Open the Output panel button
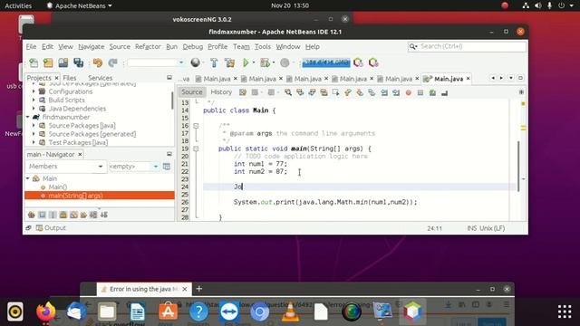 point(51,228)
